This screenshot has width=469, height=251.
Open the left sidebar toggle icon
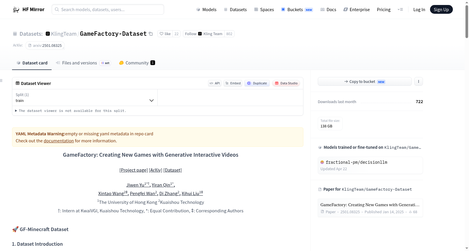[1, 81]
